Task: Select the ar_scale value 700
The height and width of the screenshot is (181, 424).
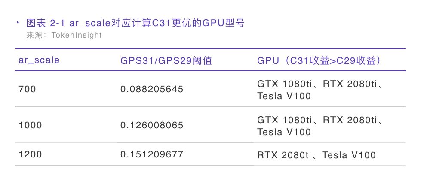Action: 27,89
